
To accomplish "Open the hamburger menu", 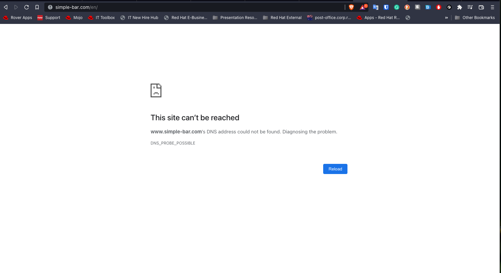I will [x=492, y=7].
